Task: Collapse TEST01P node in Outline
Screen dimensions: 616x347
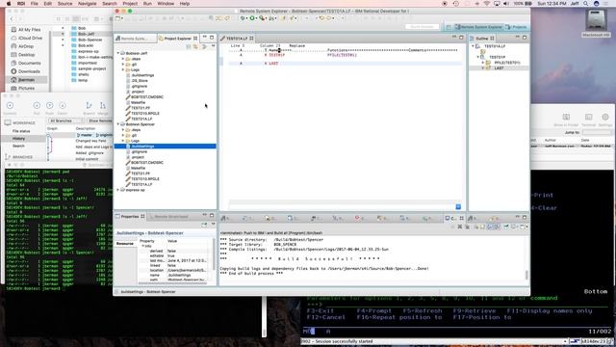Action: tap(478, 57)
